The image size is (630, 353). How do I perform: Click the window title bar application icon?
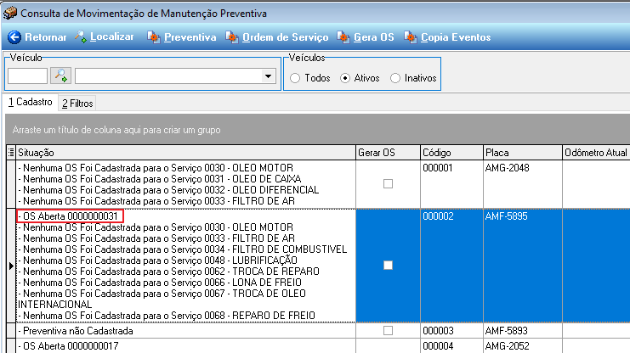pyautogui.click(x=10, y=13)
